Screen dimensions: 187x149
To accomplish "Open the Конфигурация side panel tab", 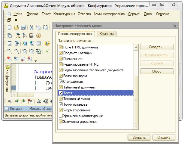I will click(x=8, y=78).
